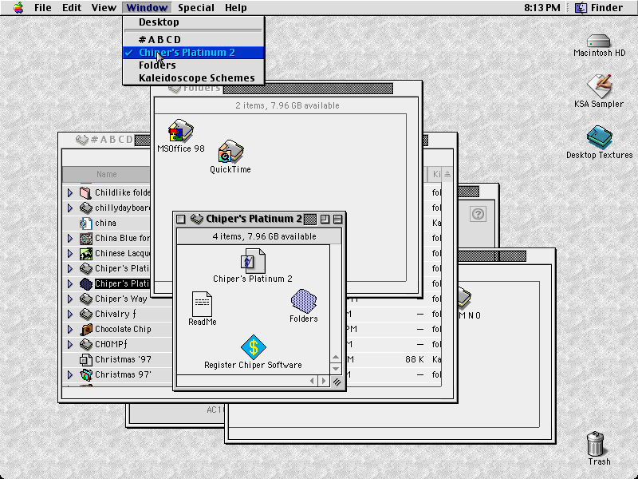The width and height of the screenshot is (638, 479).
Task: Expand the Chiper's Way folder row
Action: point(70,299)
